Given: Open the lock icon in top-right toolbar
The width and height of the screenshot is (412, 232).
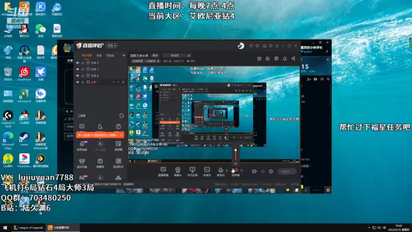Looking at the screenshot, I should pyautogui.click(x=267, y=58).
